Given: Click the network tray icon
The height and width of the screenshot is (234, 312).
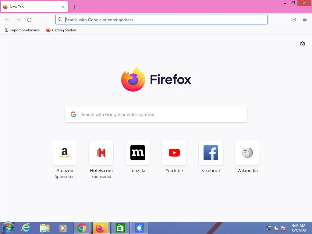Looking at the screenshot, I should coord(269,228).
